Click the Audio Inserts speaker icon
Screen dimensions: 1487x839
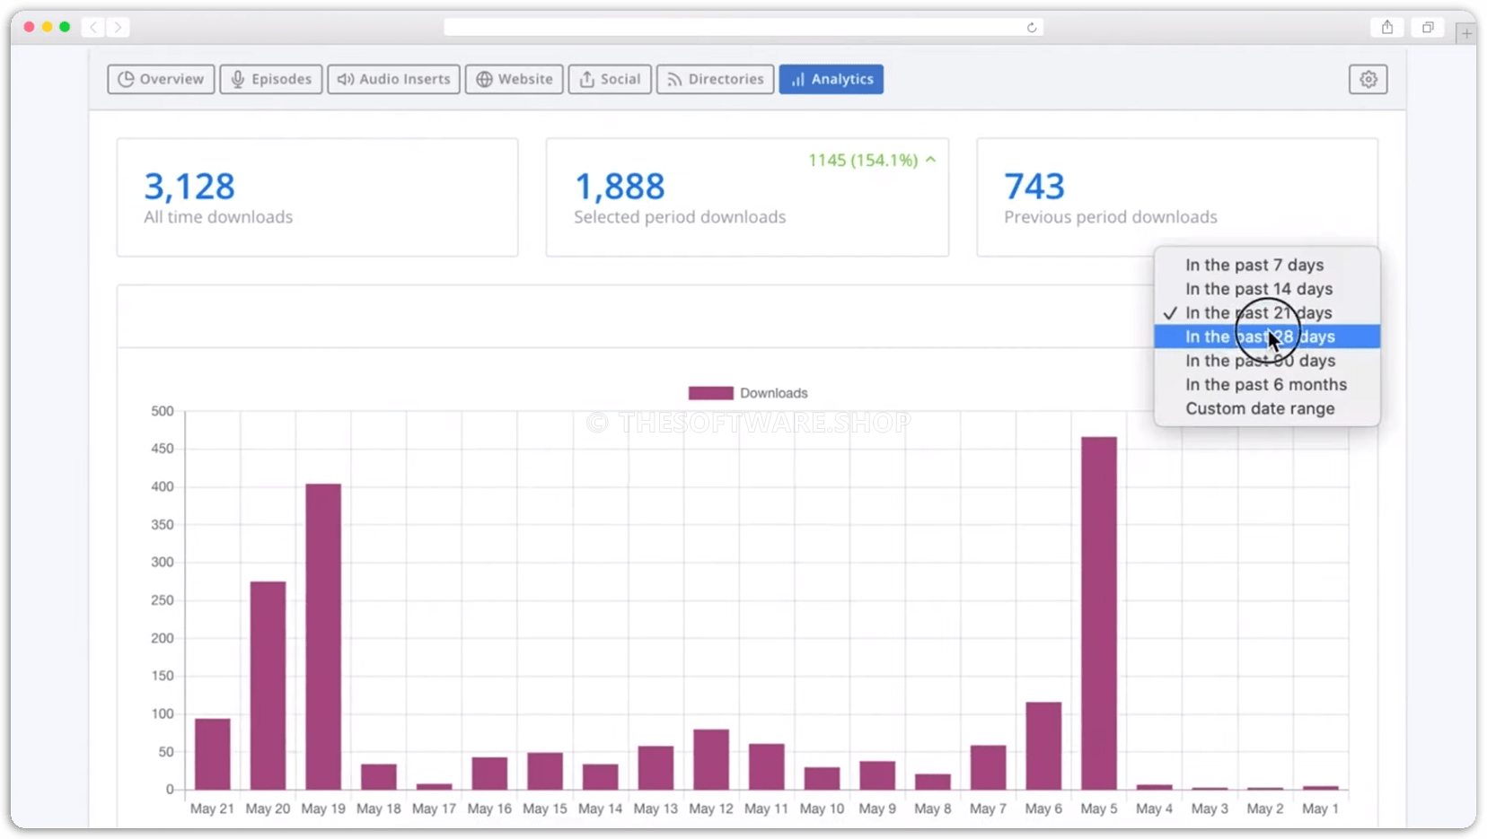[x=346, y=79]
